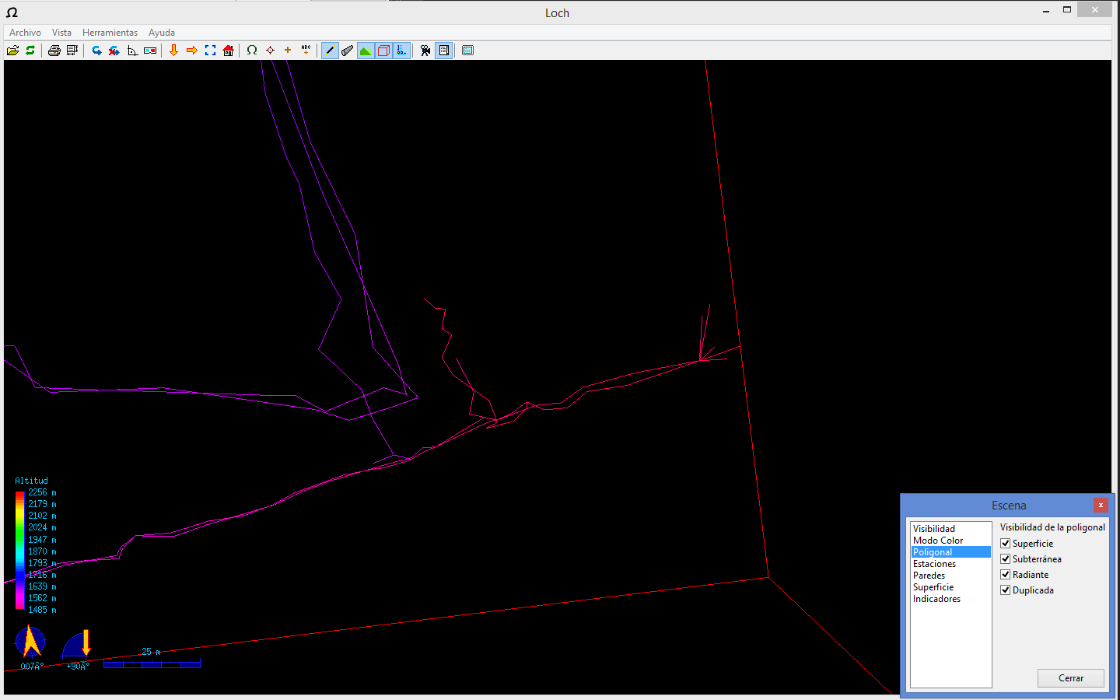
Task: Uncheck the Subterránea checkbox
Action: pyautogui.click(x=1005, y=559)
